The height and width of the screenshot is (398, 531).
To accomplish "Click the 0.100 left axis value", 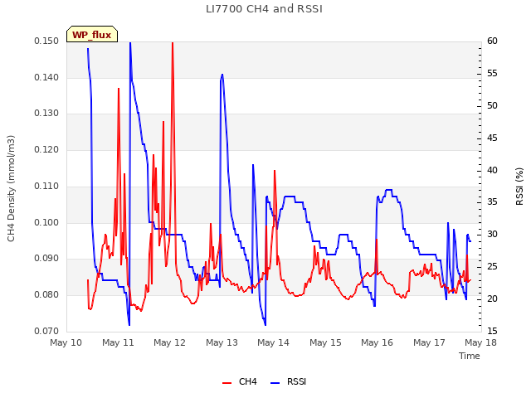I will coord(46,223).
